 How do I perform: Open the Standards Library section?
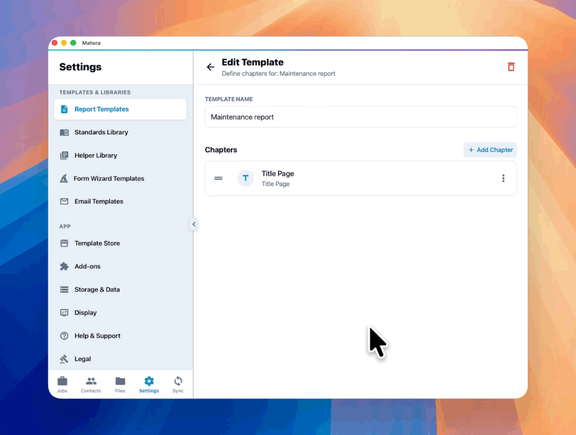pyautogui.click(x=120, y=132)
